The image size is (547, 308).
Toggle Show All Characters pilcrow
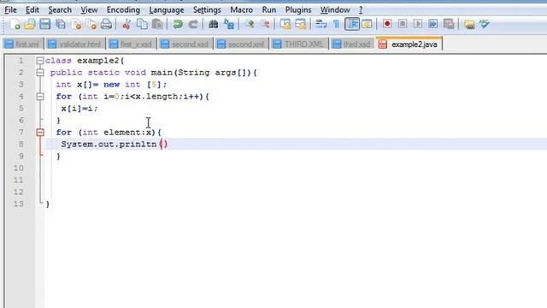[336, 24]
